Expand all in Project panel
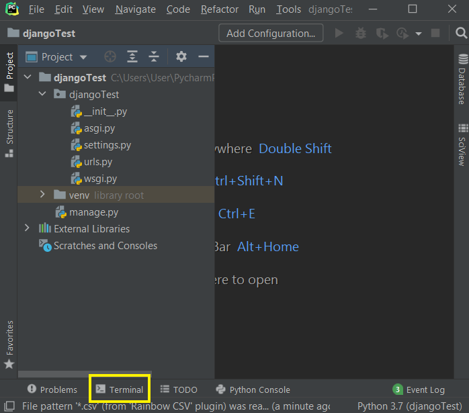 (132, 56)
